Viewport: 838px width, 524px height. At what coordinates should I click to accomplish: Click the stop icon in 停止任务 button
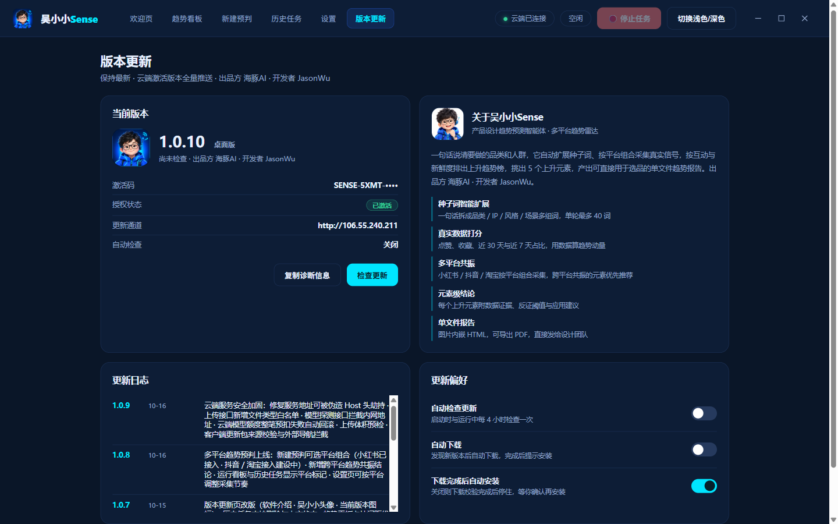pyautogui.click(x=613, y=19)
